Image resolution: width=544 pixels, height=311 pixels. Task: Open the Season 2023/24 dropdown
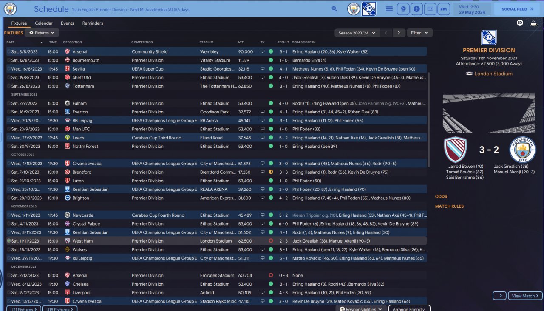pyautogui.click(x=357, y=33)
